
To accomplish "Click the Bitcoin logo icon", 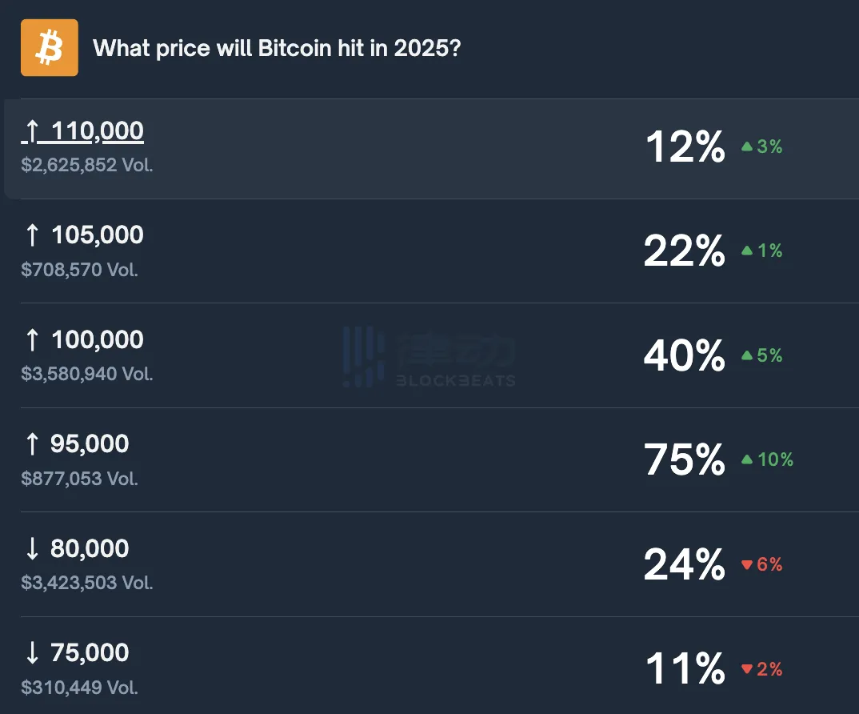I will (48, 47).
